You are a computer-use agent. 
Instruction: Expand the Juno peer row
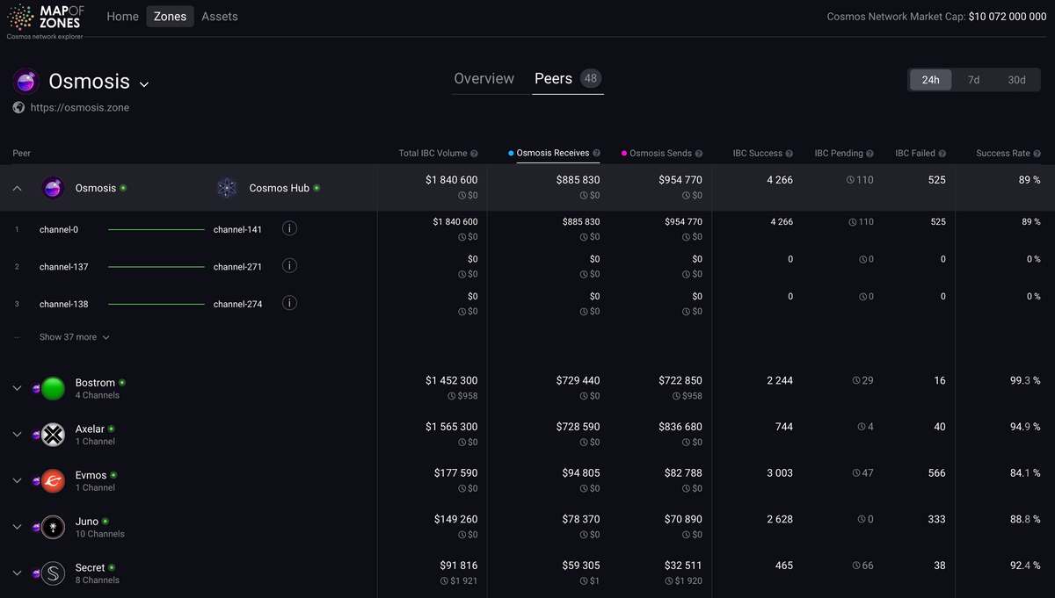pyautogui.click(x=17, y=527)
